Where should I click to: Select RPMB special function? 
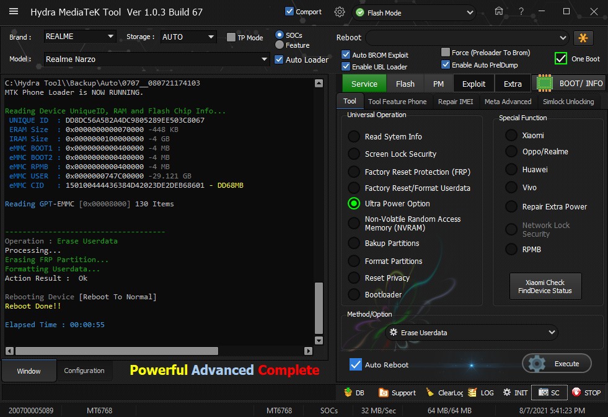click(x=511, y=249)
